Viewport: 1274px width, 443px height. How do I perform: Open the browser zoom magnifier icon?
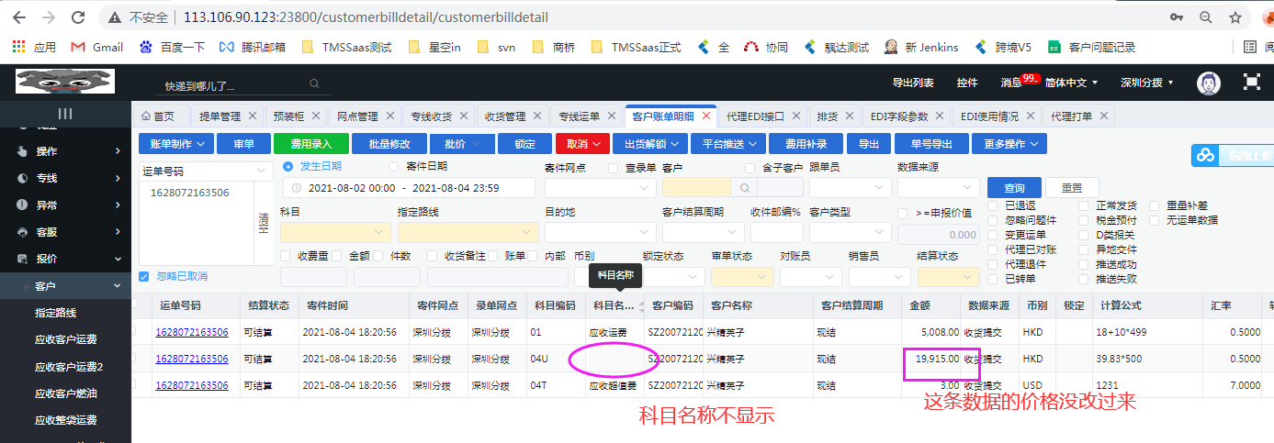pos(1206,17)
